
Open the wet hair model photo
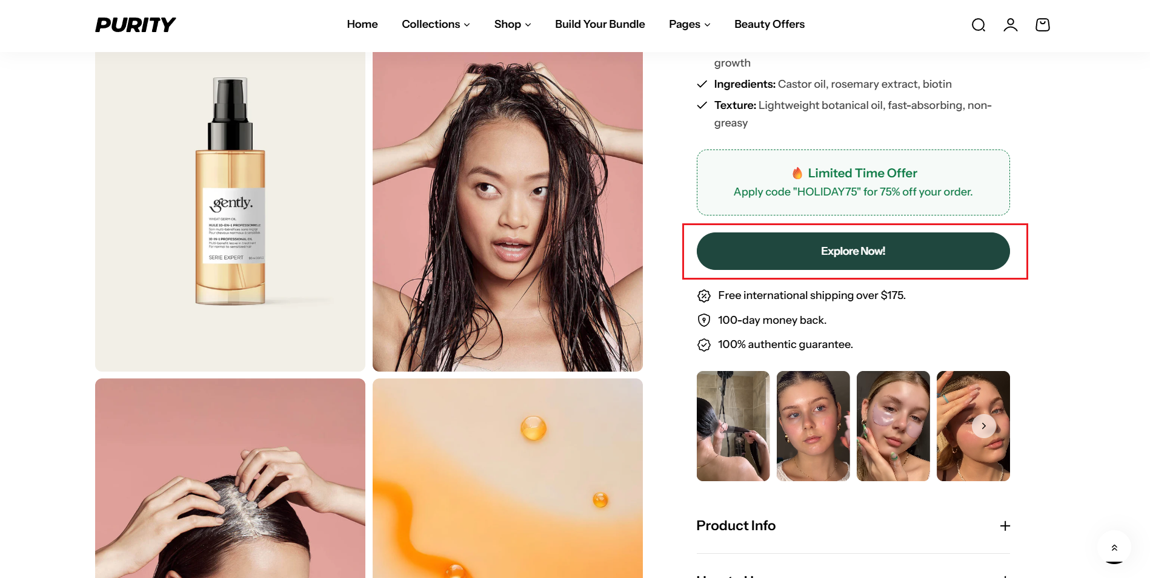[507, 211]
